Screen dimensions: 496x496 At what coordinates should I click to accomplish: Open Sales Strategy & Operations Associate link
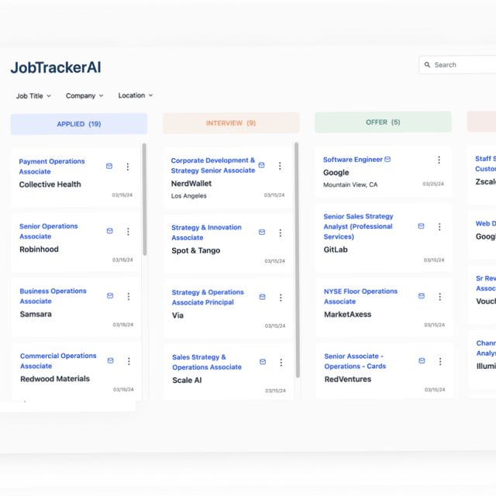207,362
